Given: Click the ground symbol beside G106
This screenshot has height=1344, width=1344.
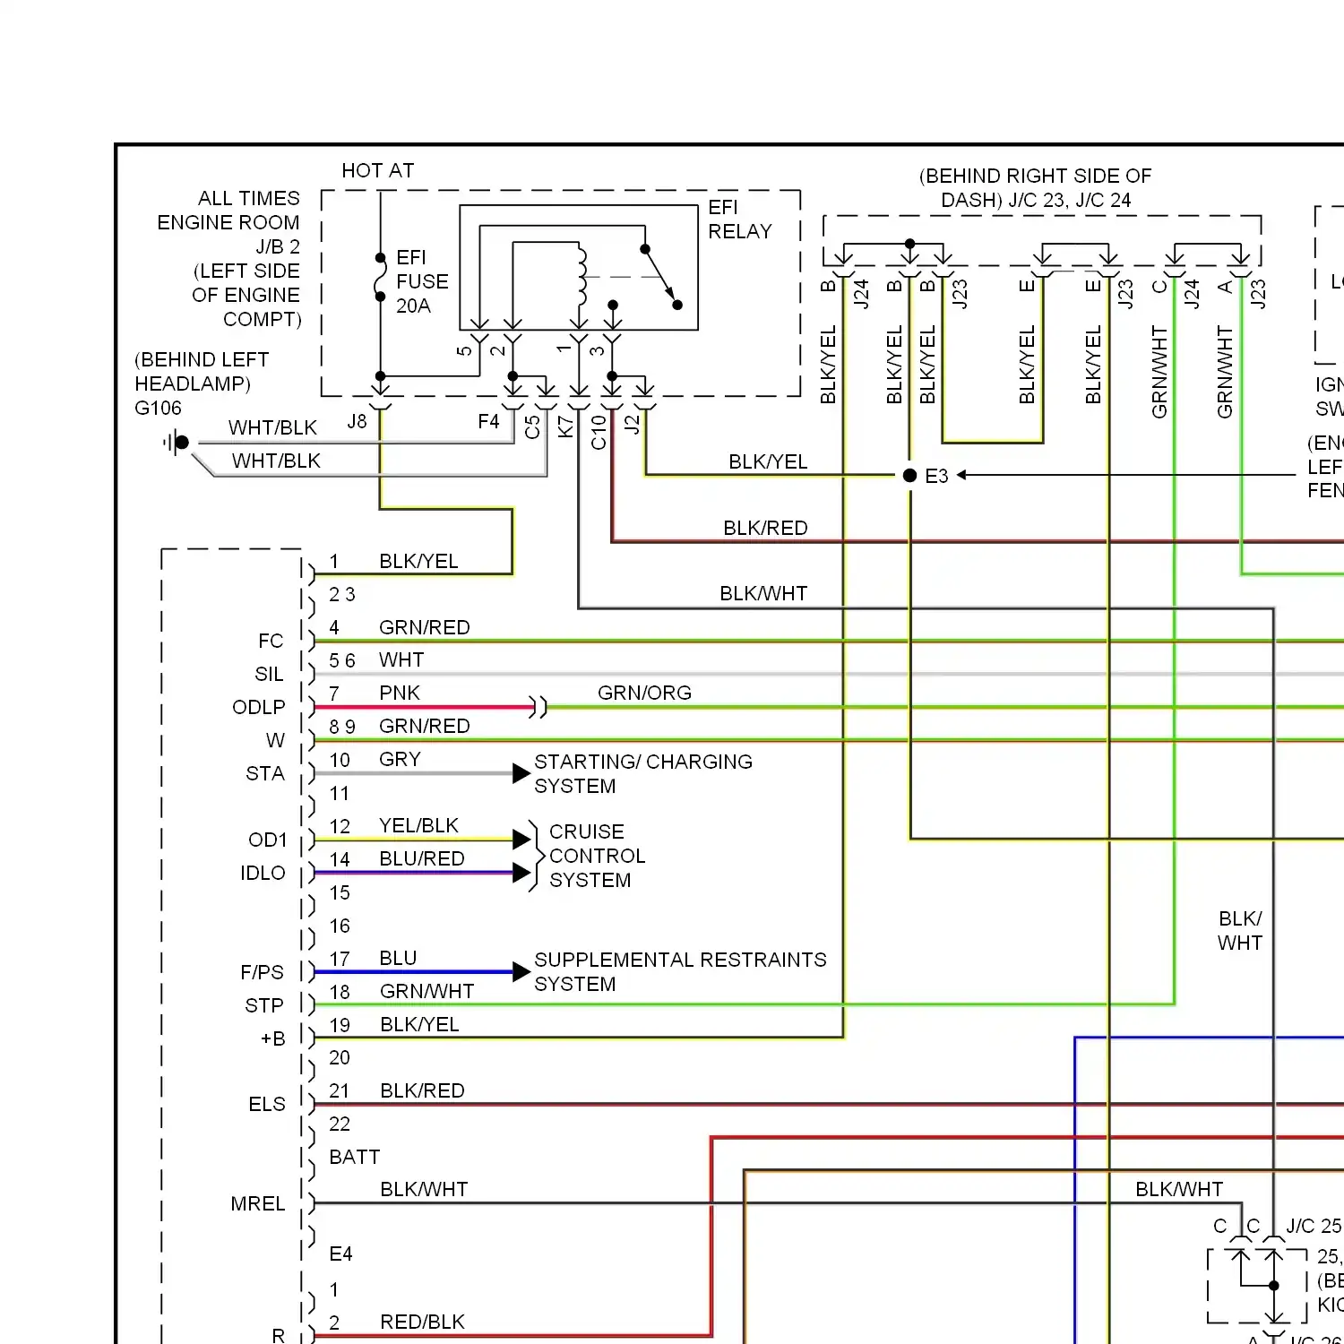Looking at the screenshot, I should 176,442.
